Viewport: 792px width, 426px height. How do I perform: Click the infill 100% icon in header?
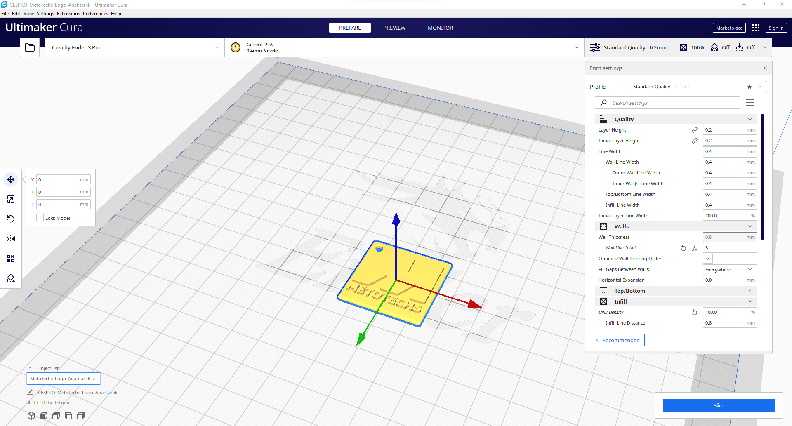pos(684,47)
